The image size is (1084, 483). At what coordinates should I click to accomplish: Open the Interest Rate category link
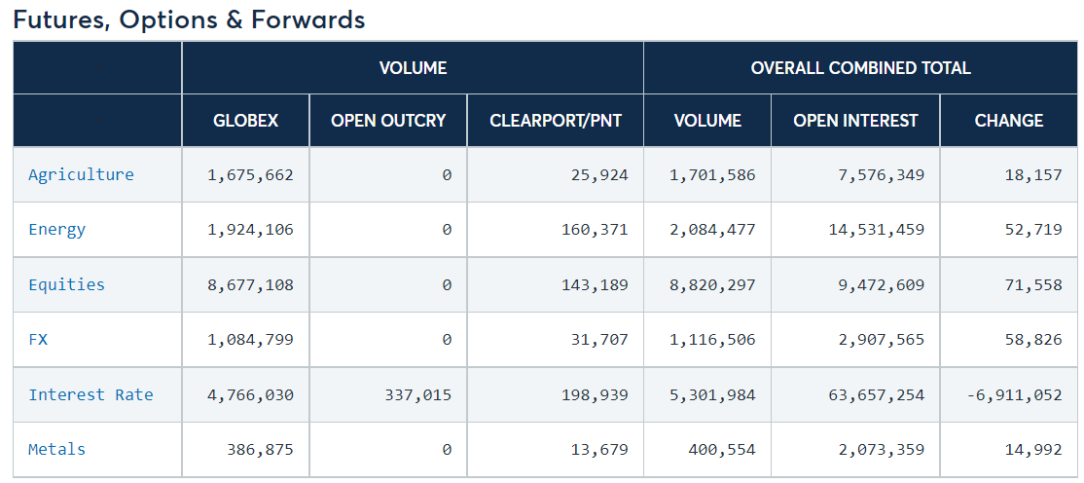click(x=90, y=395)
